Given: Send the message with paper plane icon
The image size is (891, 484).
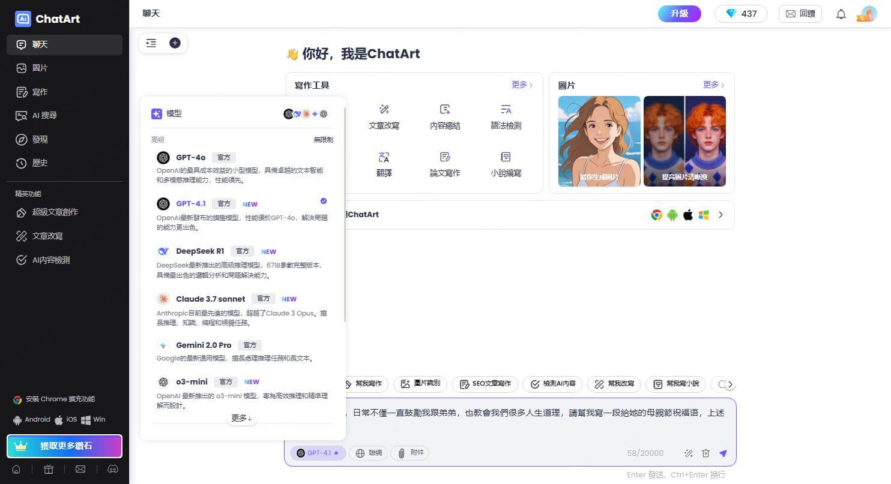Looking at the screenshot, I should (x=723, y=453).
